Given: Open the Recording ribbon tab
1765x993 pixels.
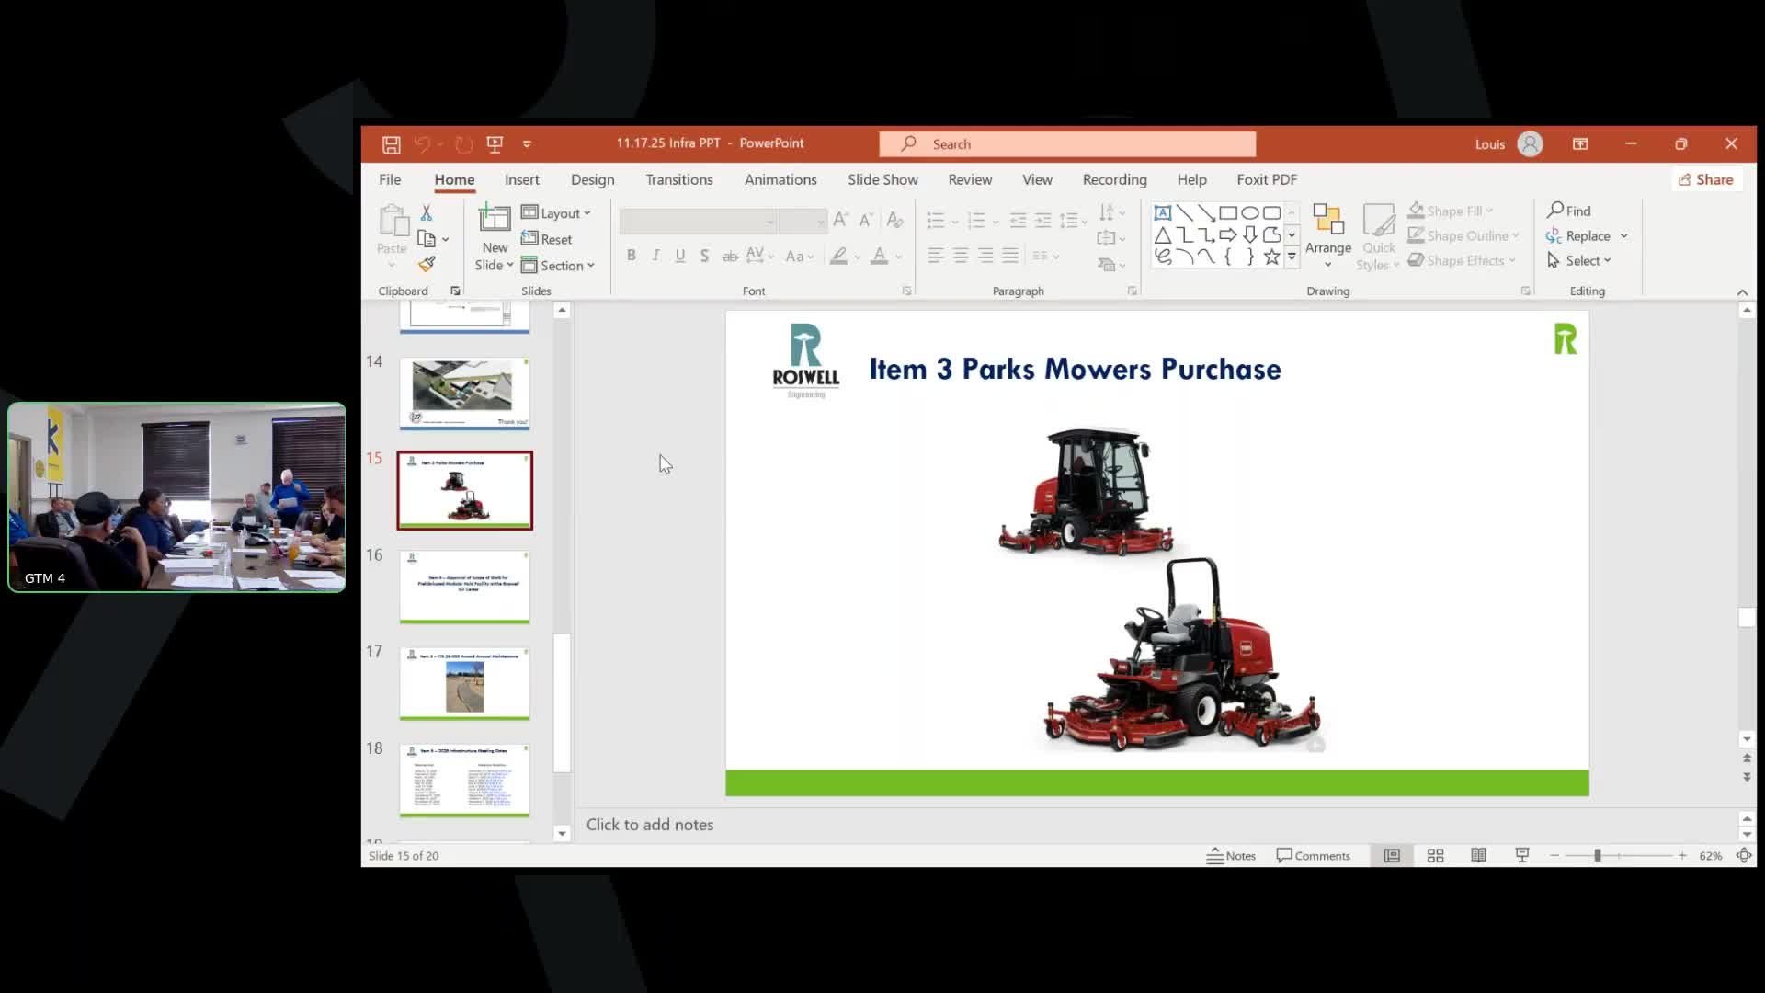Looking at the screenshot, I should (x=1114, y=179).
